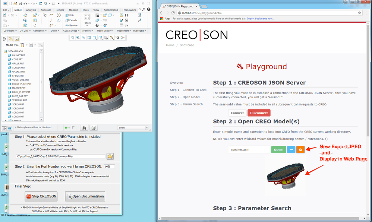Click the blue arrows button next to Open!
The image size is (372, 222).
[x=291, y=150]
